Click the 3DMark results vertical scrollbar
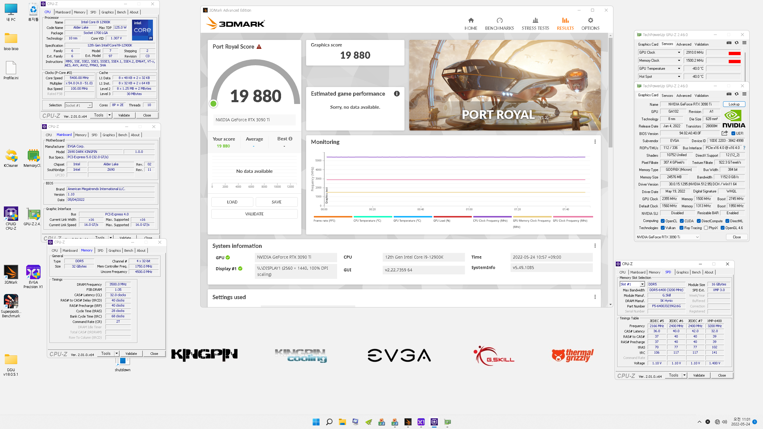The height and width of the screenshot is (429, 763). (610, 92)
